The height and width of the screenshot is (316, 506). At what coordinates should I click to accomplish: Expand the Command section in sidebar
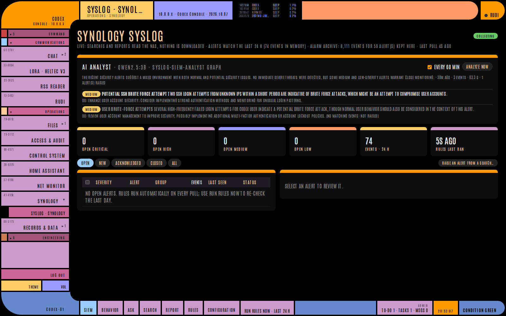pyautogui.click(x=38, y=33)
